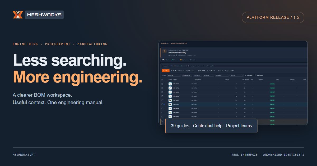
Task: Open the Spare parts list
Action: point(229,71)
